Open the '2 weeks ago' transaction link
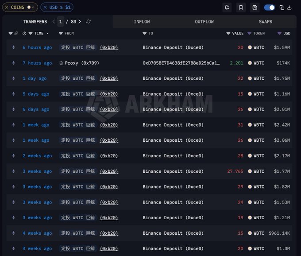This screenshot has height=256, width=301. (37, 156)
